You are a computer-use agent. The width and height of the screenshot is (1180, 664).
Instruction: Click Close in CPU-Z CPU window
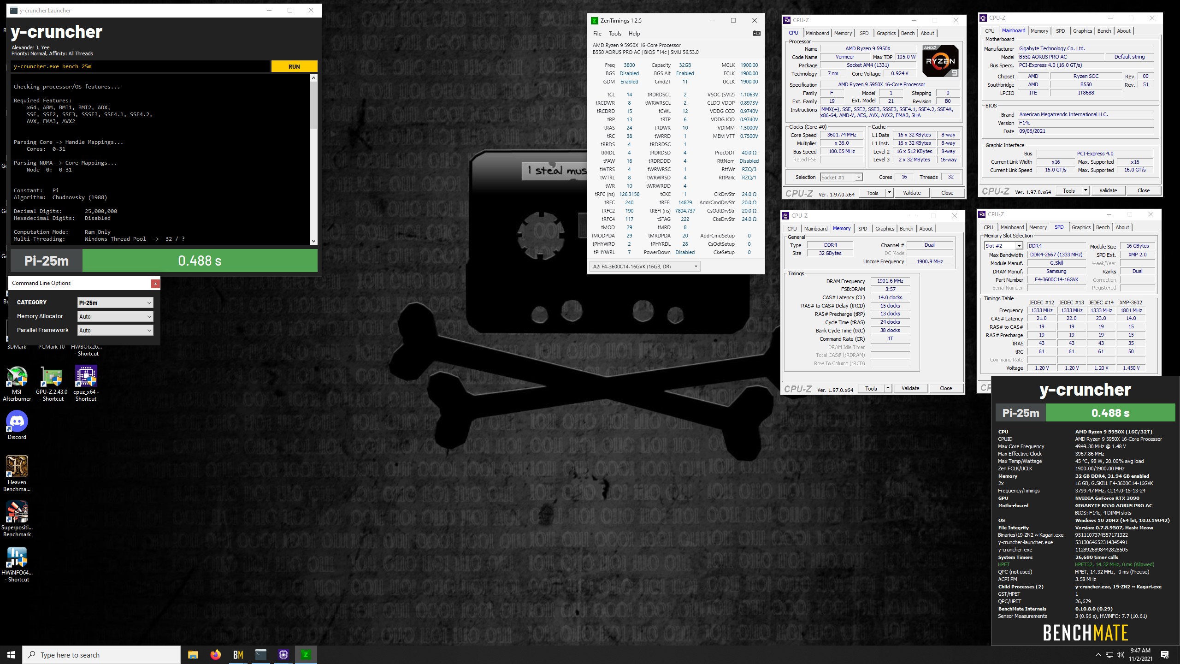pos(947,193)
